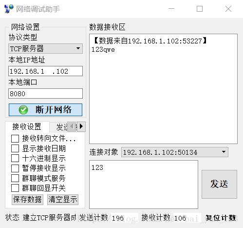
Task: Click the 清空显示 button
Action: (x=63, y=200)
